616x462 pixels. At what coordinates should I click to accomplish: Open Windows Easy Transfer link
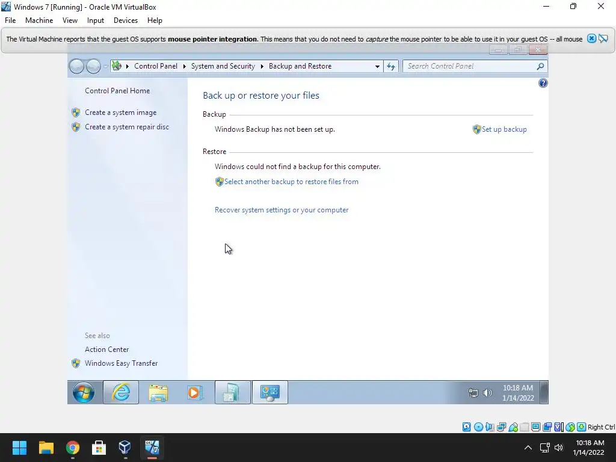[121, 363]
